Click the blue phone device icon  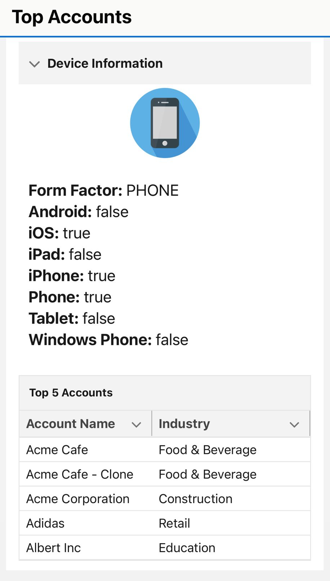[x=165, y=123]
